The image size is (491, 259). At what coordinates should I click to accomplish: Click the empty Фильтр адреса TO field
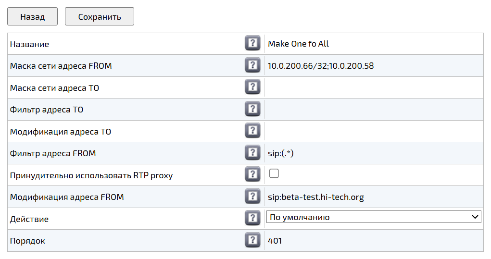(x=373, y=110)
